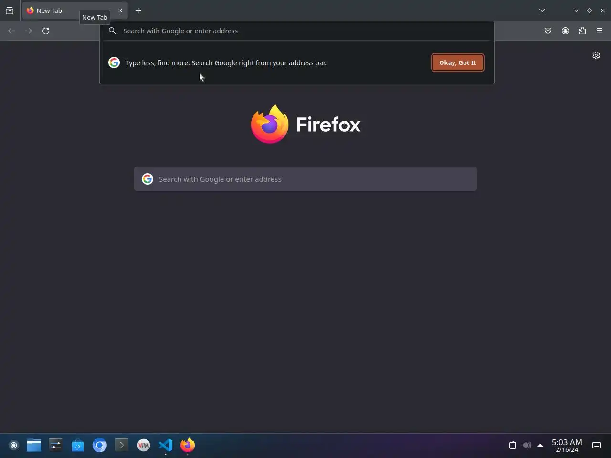Dismiss the tip with Okay, Got It
The height and width of the screenshot is (458, 611).
(x=457, y=62)
